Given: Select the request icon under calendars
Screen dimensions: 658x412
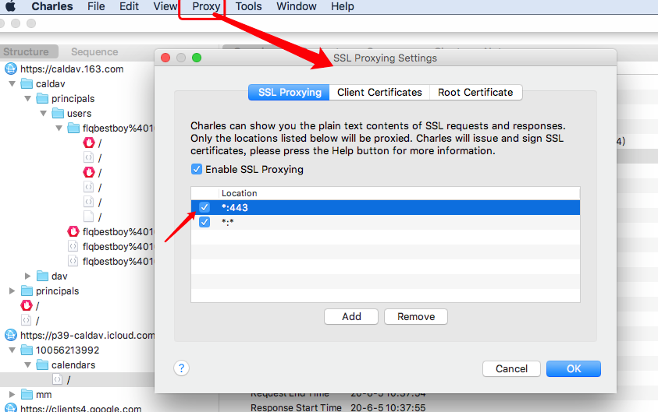Looking at the screenshot, I should [x=58, y=379].
